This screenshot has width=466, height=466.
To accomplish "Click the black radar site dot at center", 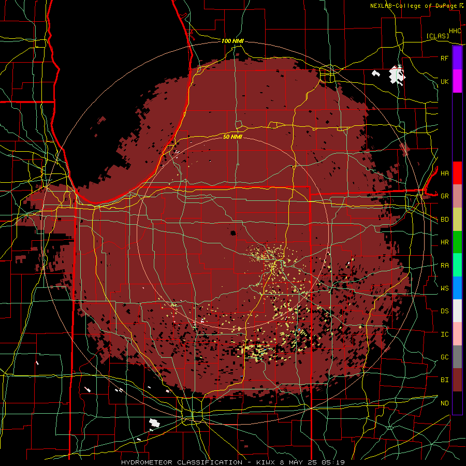I will (x=233, y=232).
